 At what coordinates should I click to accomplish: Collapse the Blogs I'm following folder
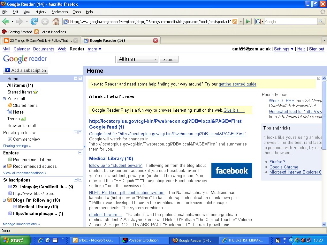[x=4, y=200]
